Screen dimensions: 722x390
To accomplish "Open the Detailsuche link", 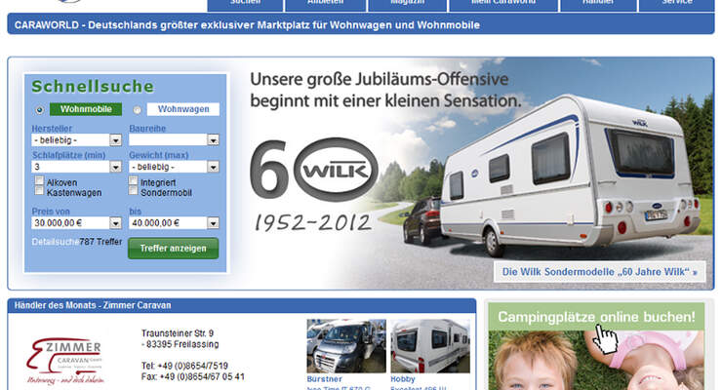I will pyautogui.click(x=55, y=242).
